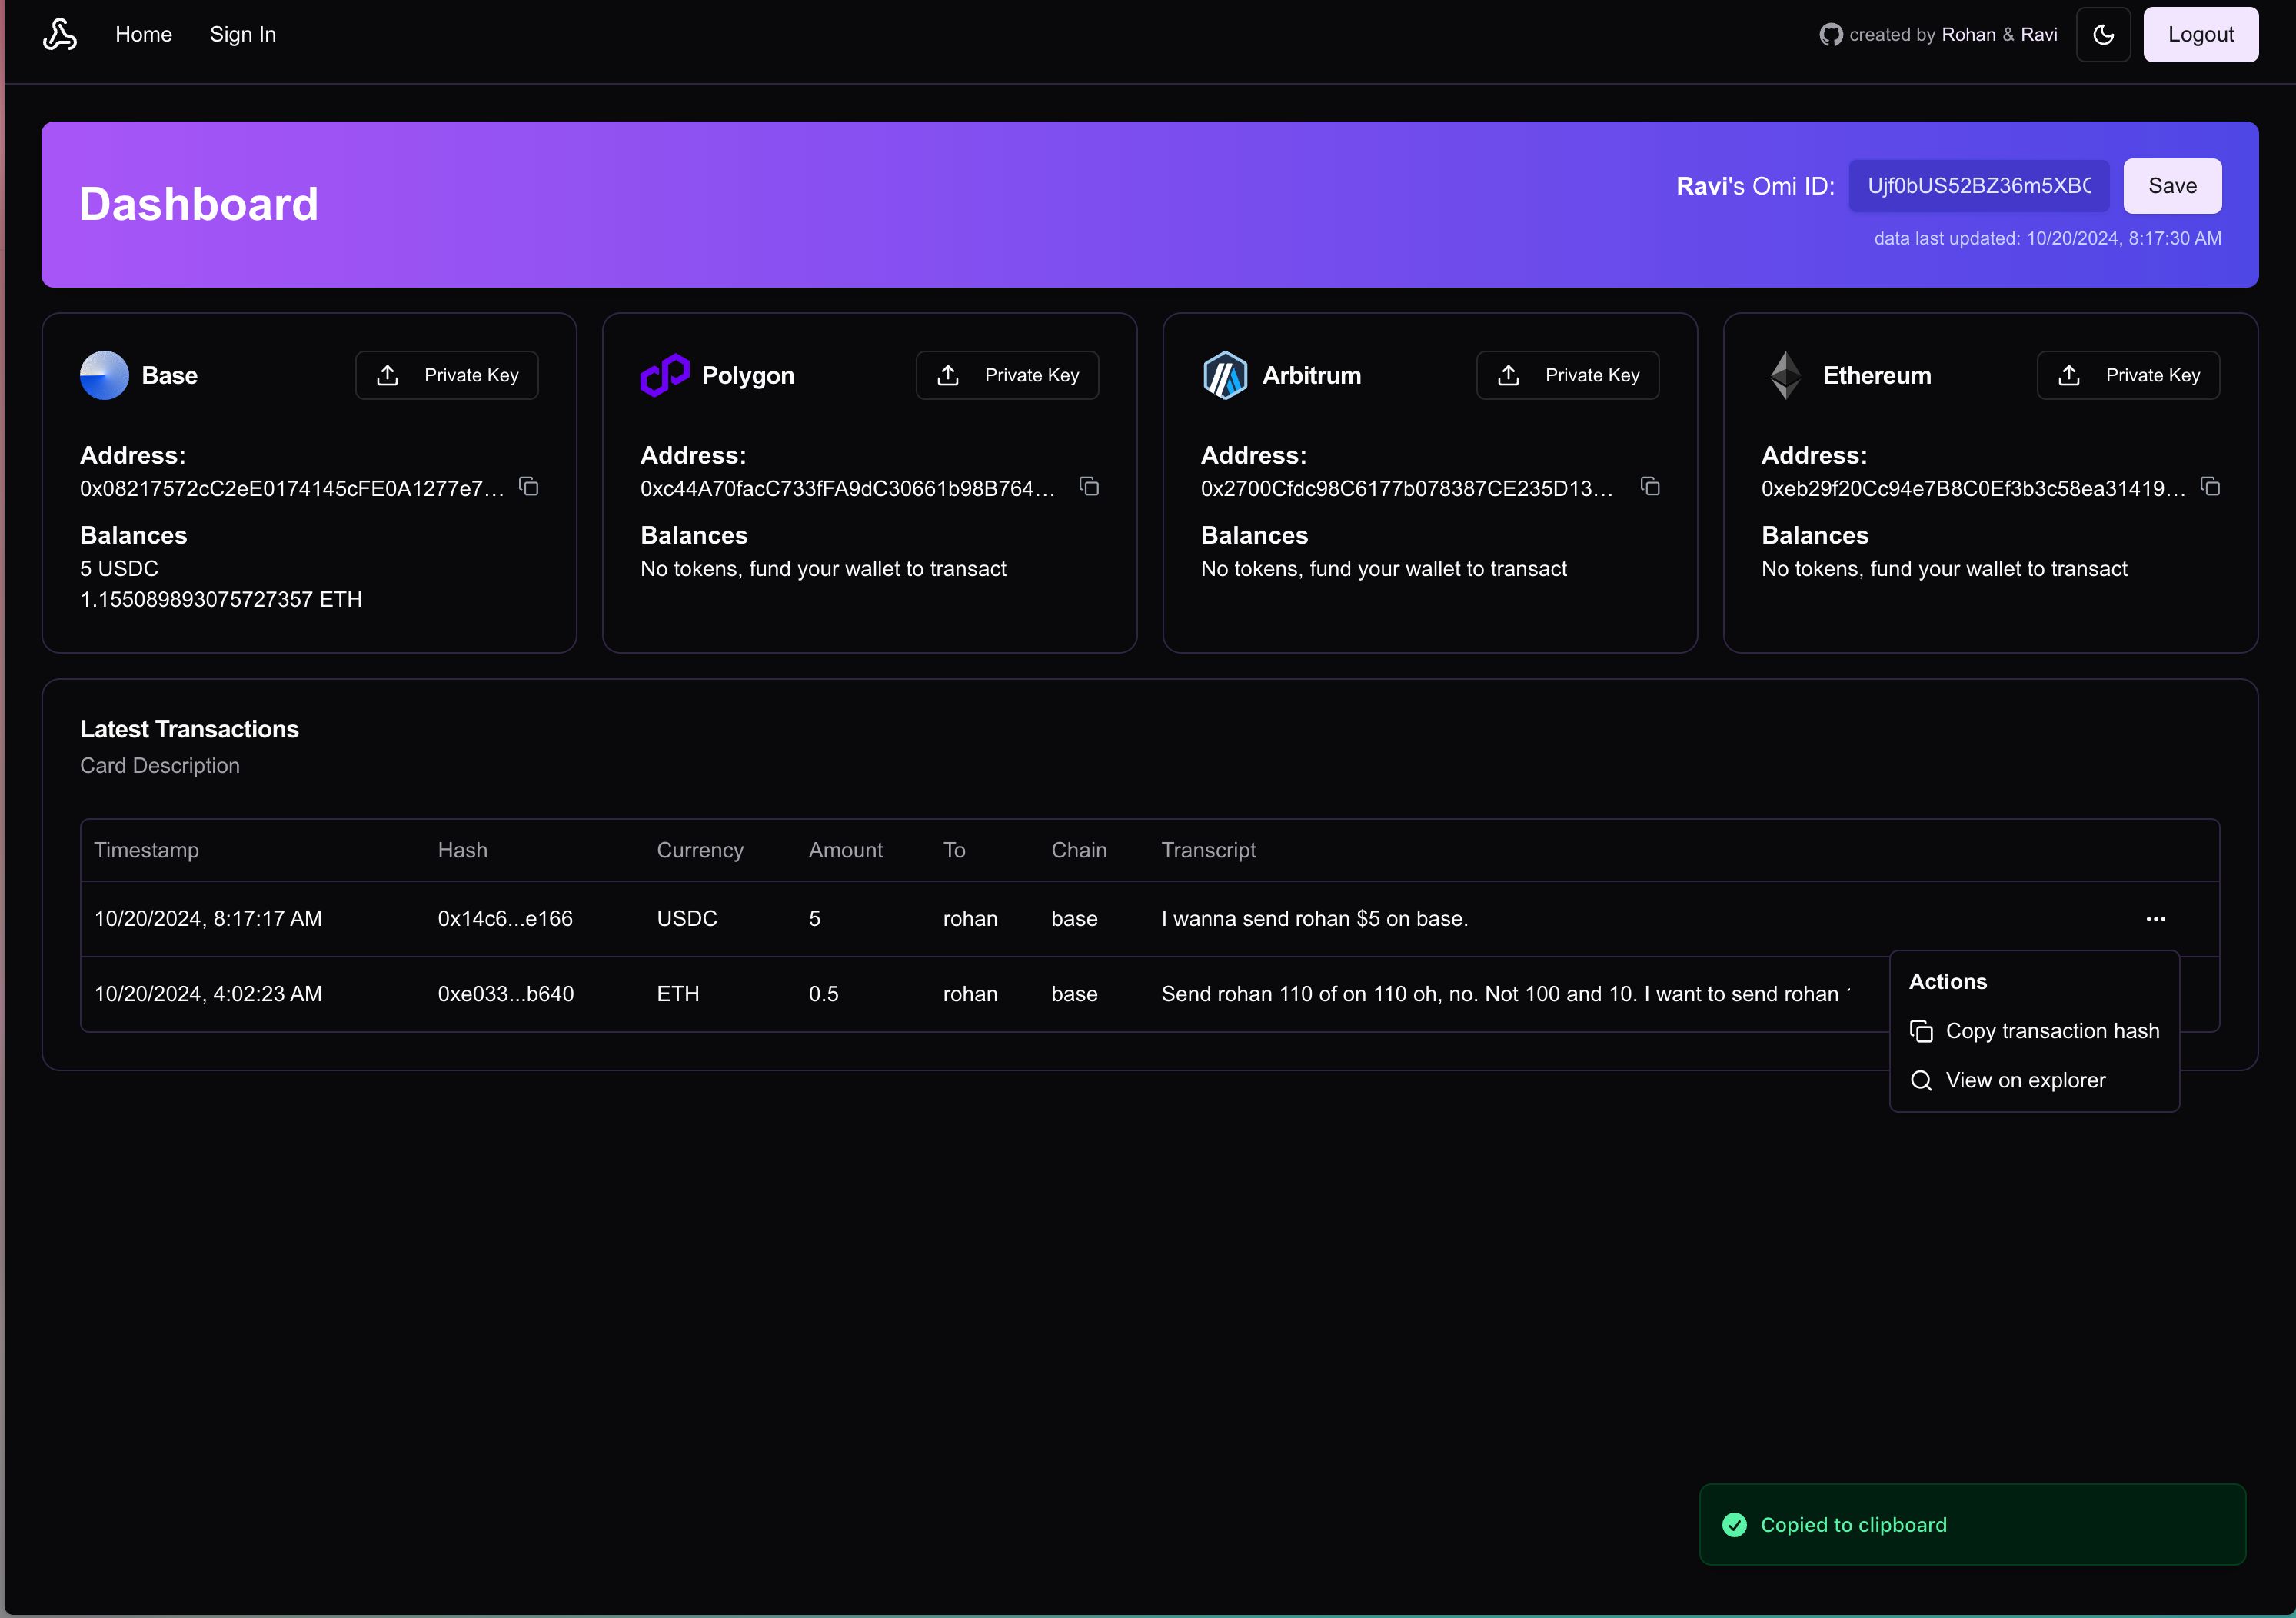Save the Omi ID

[x=2172, y=186]
